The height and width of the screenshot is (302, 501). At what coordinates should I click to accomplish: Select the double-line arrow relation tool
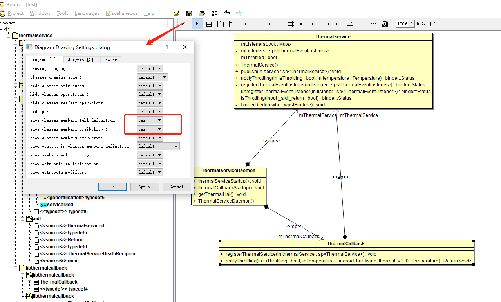[291, 24]
